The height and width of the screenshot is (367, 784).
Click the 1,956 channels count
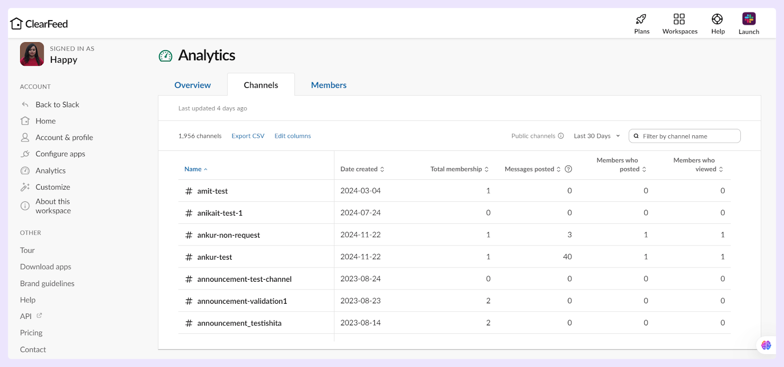point(200,136)
